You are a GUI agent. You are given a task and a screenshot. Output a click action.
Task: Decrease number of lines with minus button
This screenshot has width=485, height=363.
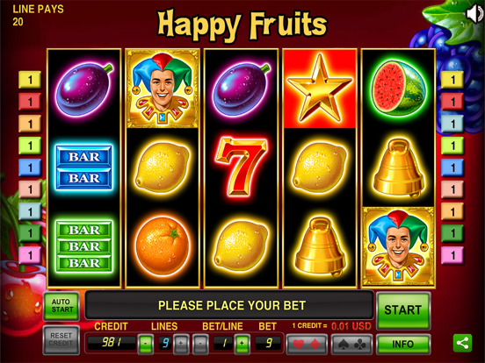[145, 344]
